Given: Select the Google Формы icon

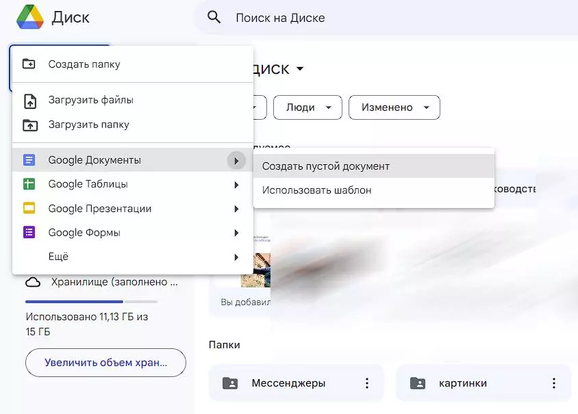Looking at the screenshot, I should pos(29,232).
